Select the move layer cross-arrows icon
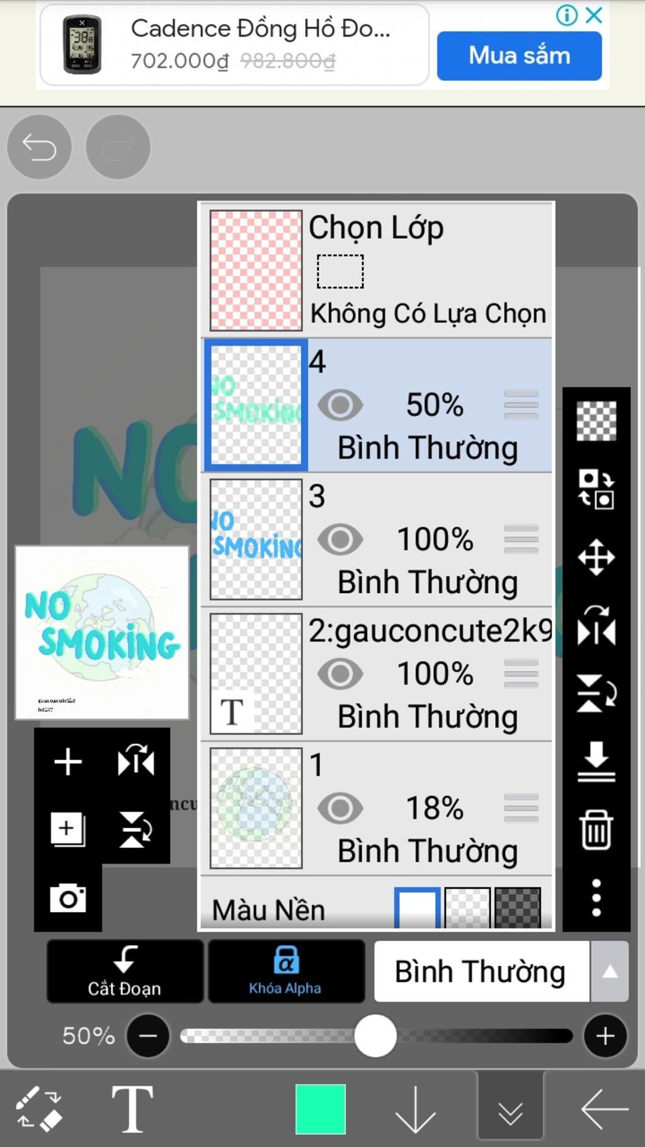The image size is (645, 1147). (x=596, y=557)
